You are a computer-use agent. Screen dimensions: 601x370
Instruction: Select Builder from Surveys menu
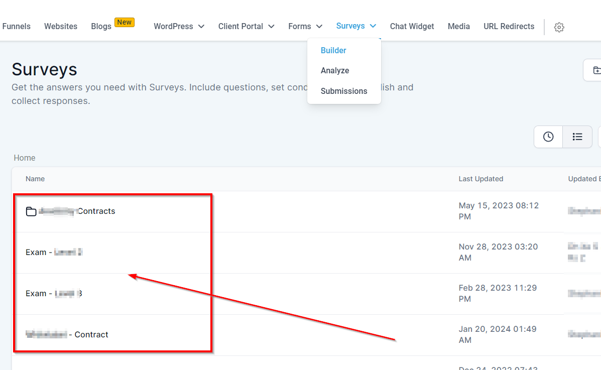click(x=333, y=50)
